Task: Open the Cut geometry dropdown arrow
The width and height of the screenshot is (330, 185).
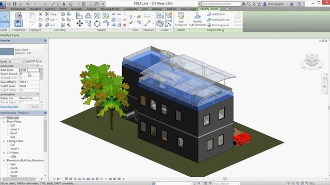Action: coord(57,20)
